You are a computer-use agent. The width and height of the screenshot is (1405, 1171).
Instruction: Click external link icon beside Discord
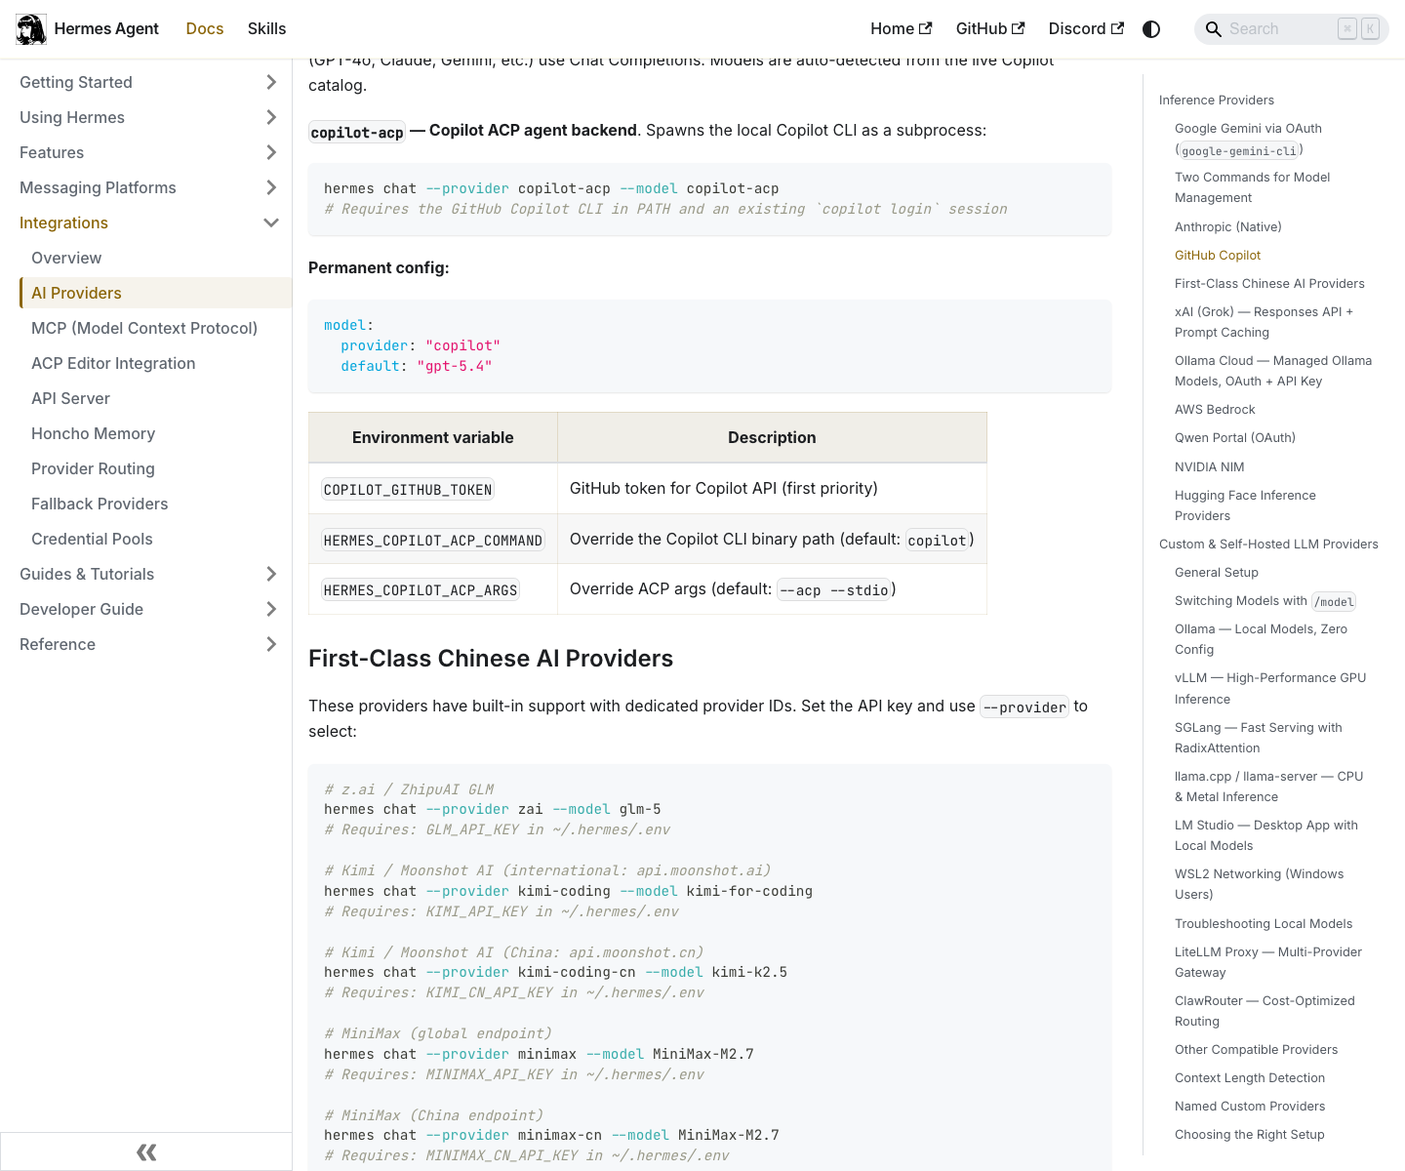click(1117, 28)
